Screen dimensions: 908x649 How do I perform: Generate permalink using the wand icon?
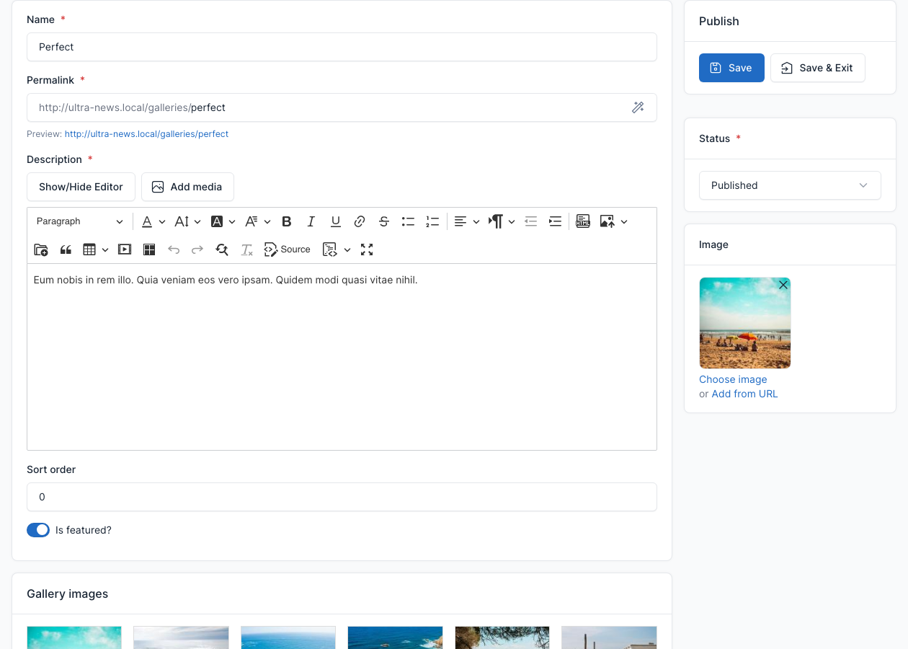tap(638, 107)
